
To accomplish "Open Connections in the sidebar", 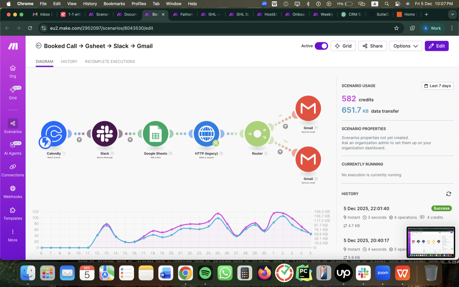I will point(13,170).
